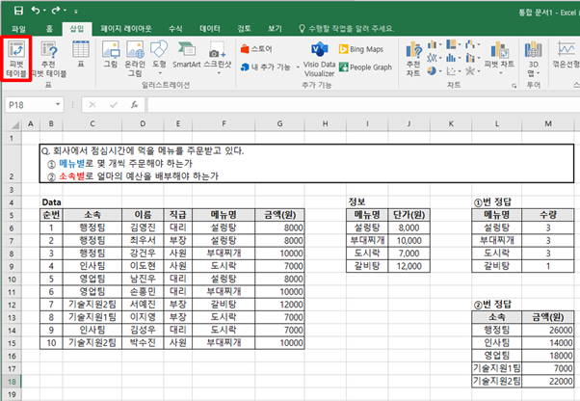This screenshot has height=401, width=580.
Task: Switch to the Page Layout (페이지 레이아웃) tab
Action: tap(126, 29)
